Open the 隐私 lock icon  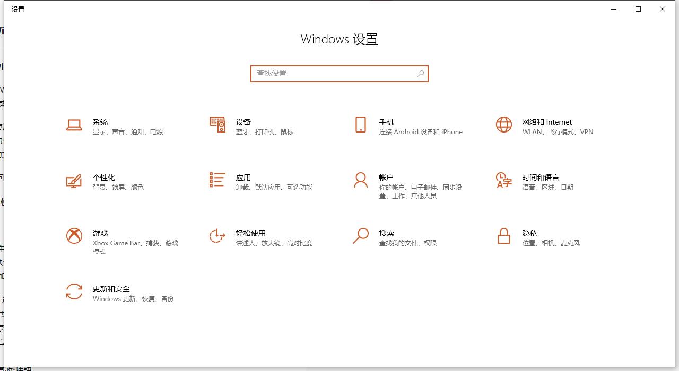pos(503,237)
